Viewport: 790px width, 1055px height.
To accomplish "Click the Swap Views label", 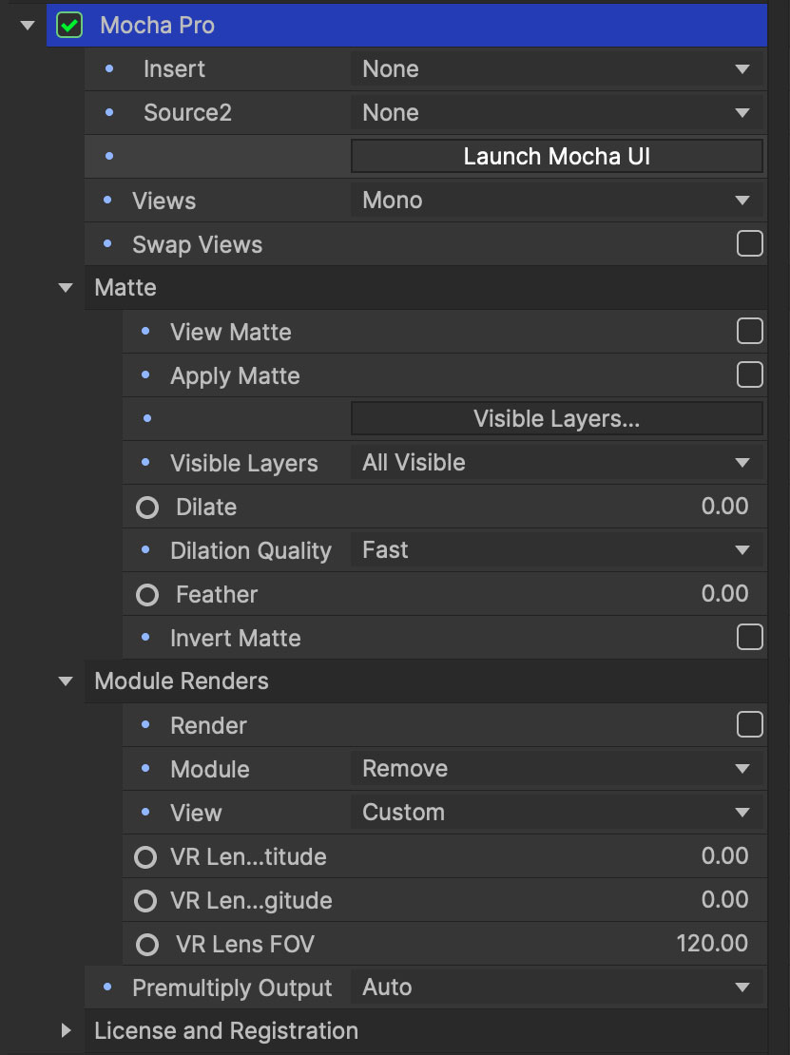I will click(x=197, y=244).
